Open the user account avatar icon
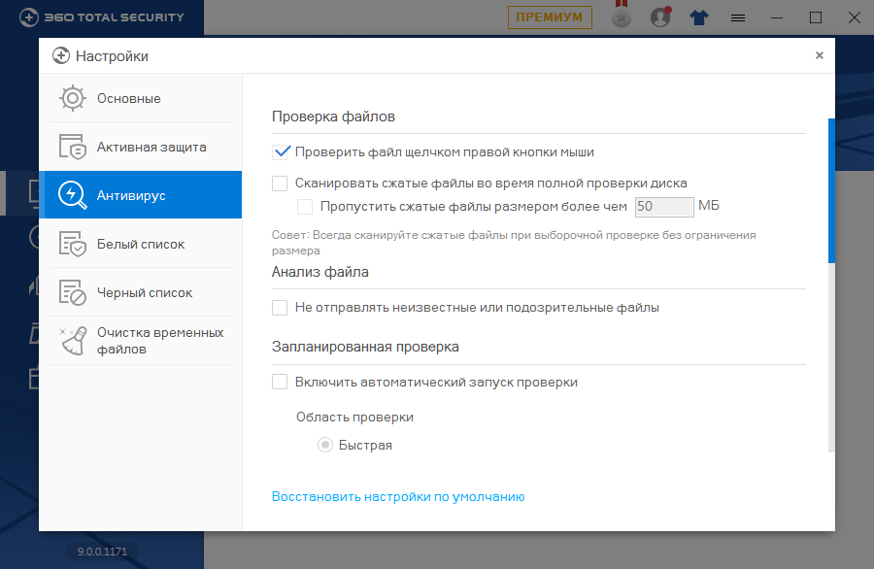 pos(660,17)
